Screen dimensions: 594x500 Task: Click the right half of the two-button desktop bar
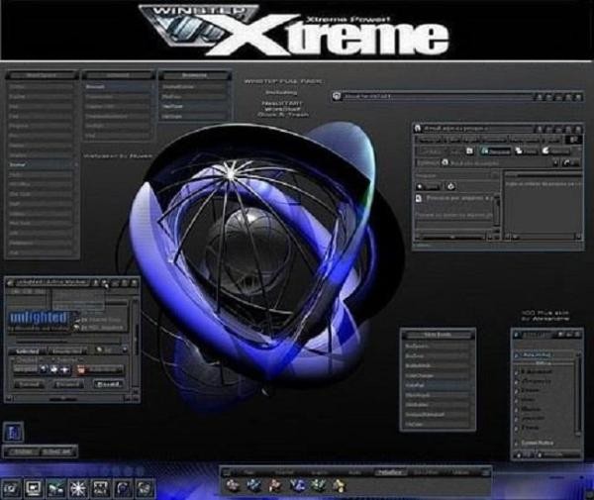pos(57,451)
